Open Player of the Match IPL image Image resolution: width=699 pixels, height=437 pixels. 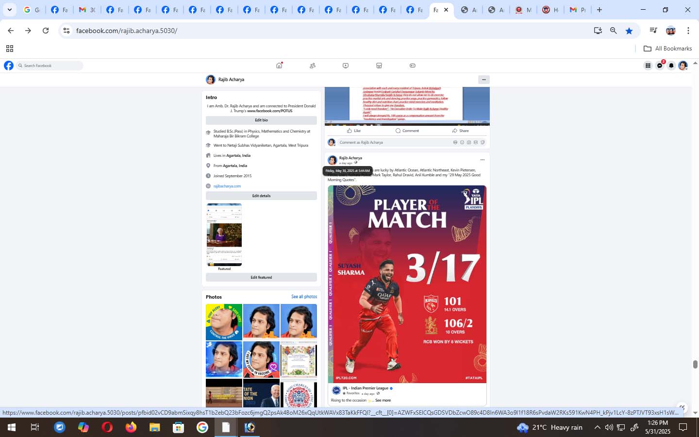tap(407, 284)
